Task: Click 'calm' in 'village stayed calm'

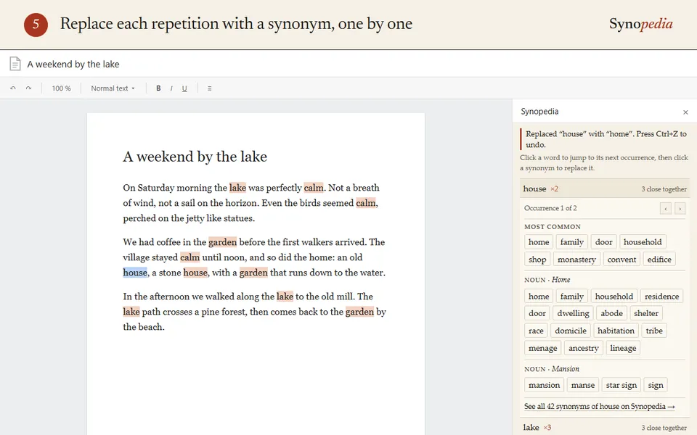Action: point(189,257)
